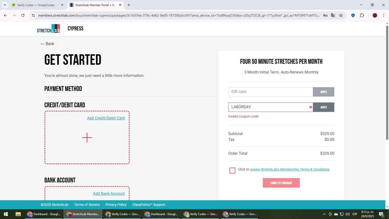Show hidden system tray icons
Viewport: 389px width, 219px height.
pyautogui.click(x=324, y=214)
